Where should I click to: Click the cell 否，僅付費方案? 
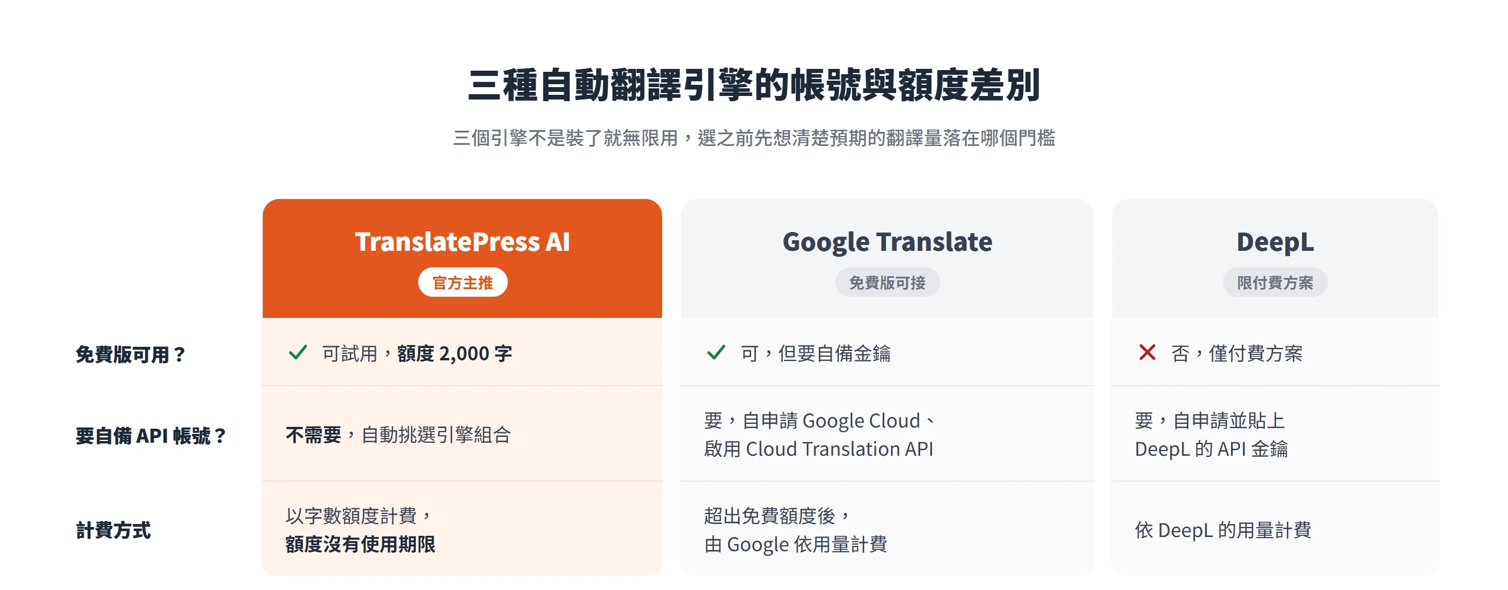coord(1275,352)
